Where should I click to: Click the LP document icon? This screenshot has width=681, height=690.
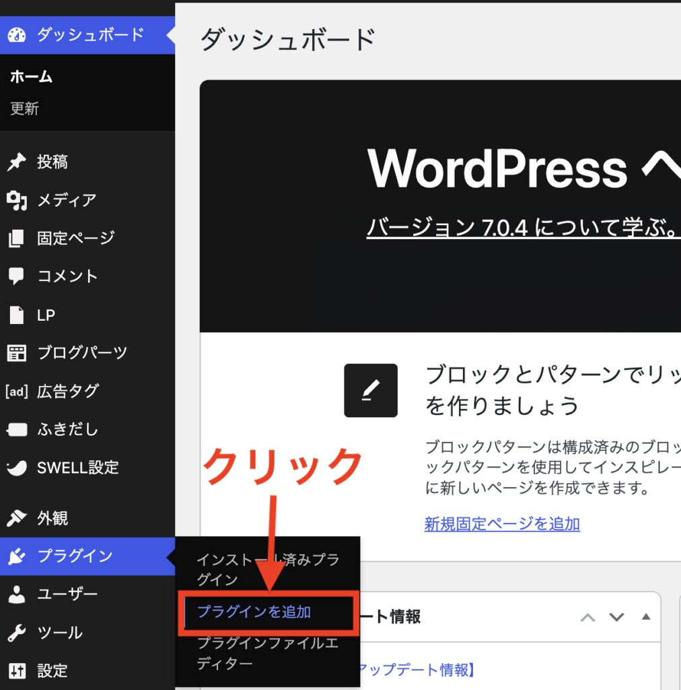tap(17, 315)
